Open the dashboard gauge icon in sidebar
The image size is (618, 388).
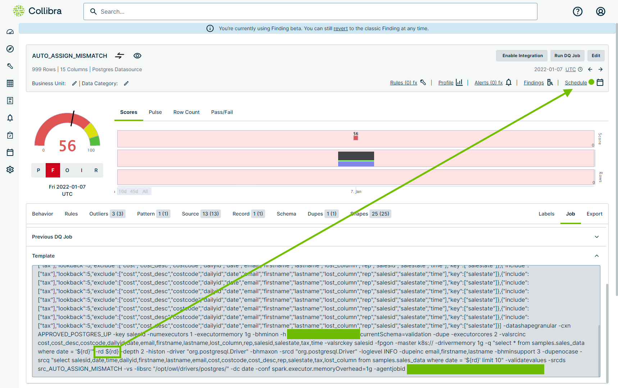pyautogui.click(x=10, y=32)
